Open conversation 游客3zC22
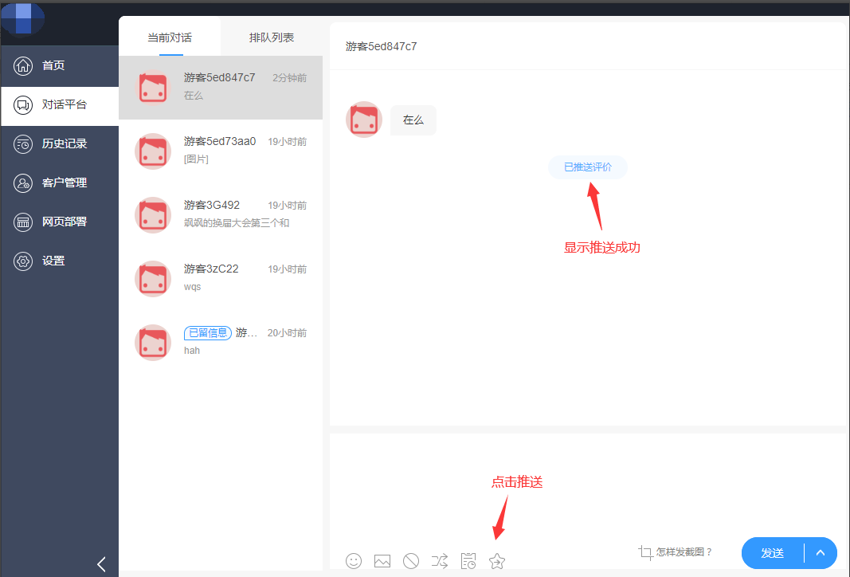This screenshot has height=577, width=850. coord(221,279)
